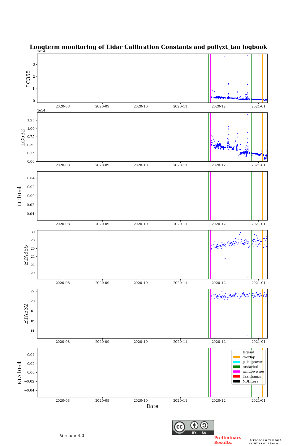Click the LC355 y-axis label

point(28,78)
